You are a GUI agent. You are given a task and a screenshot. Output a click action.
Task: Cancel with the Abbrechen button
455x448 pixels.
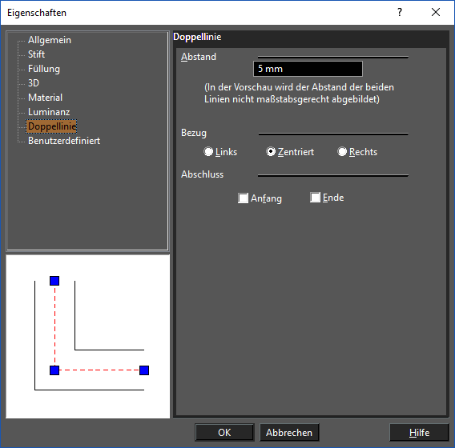[x=289, y=433]
